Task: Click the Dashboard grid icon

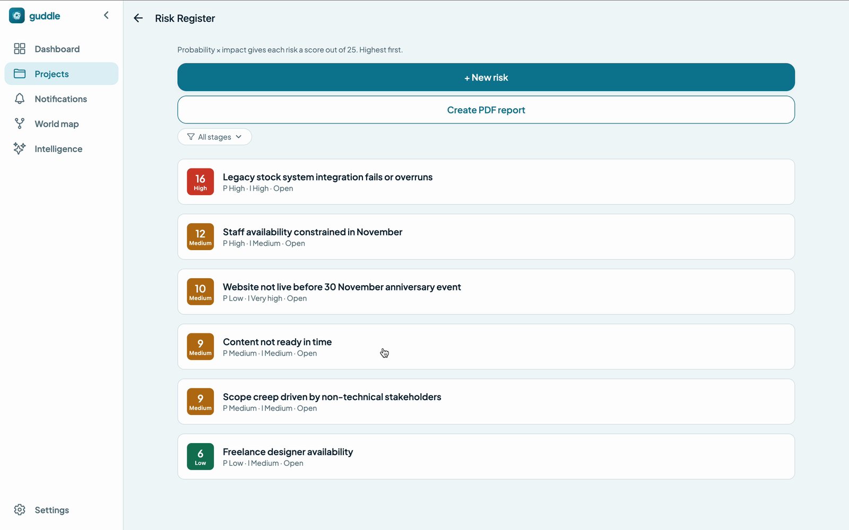Action: coord(20,49)
